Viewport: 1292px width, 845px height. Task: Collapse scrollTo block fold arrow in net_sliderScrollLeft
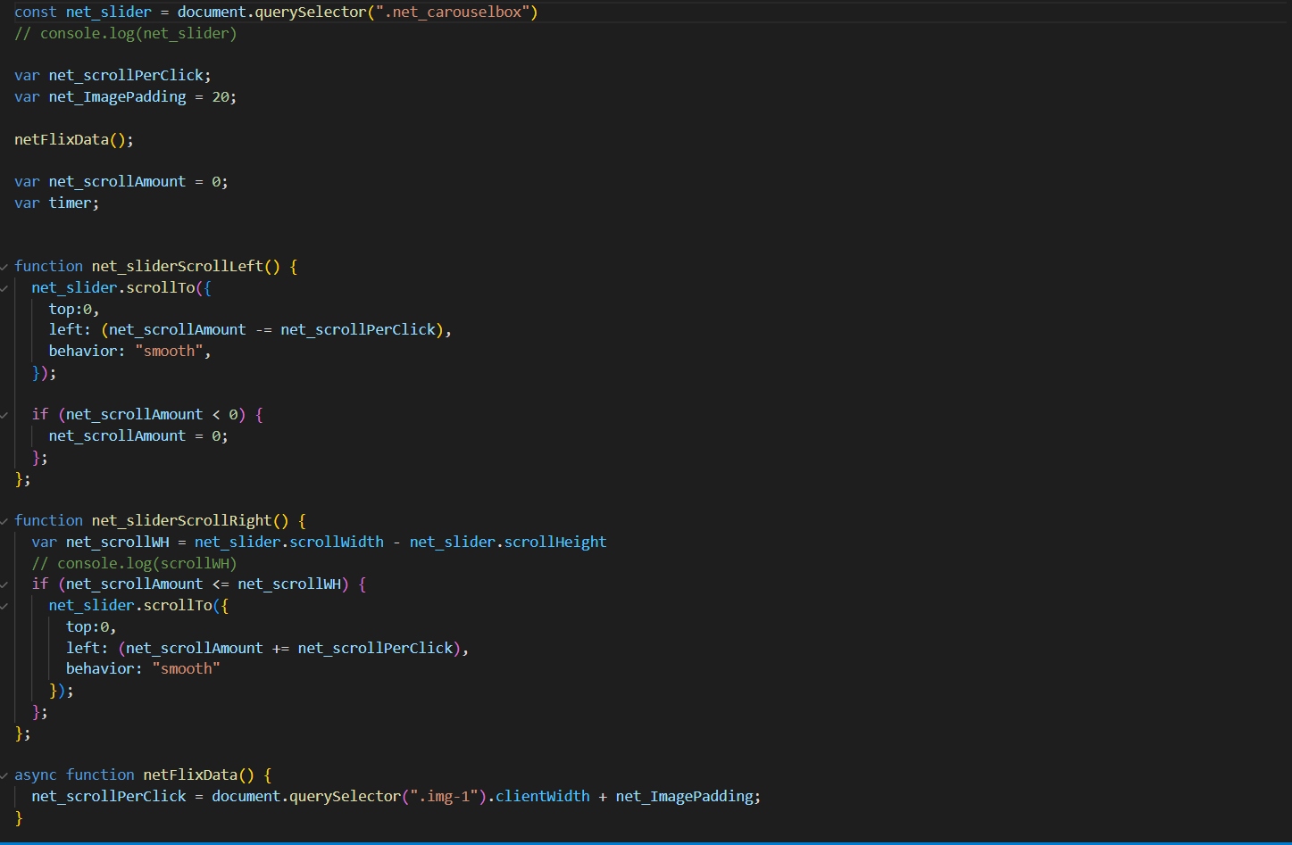pos(4,288)
